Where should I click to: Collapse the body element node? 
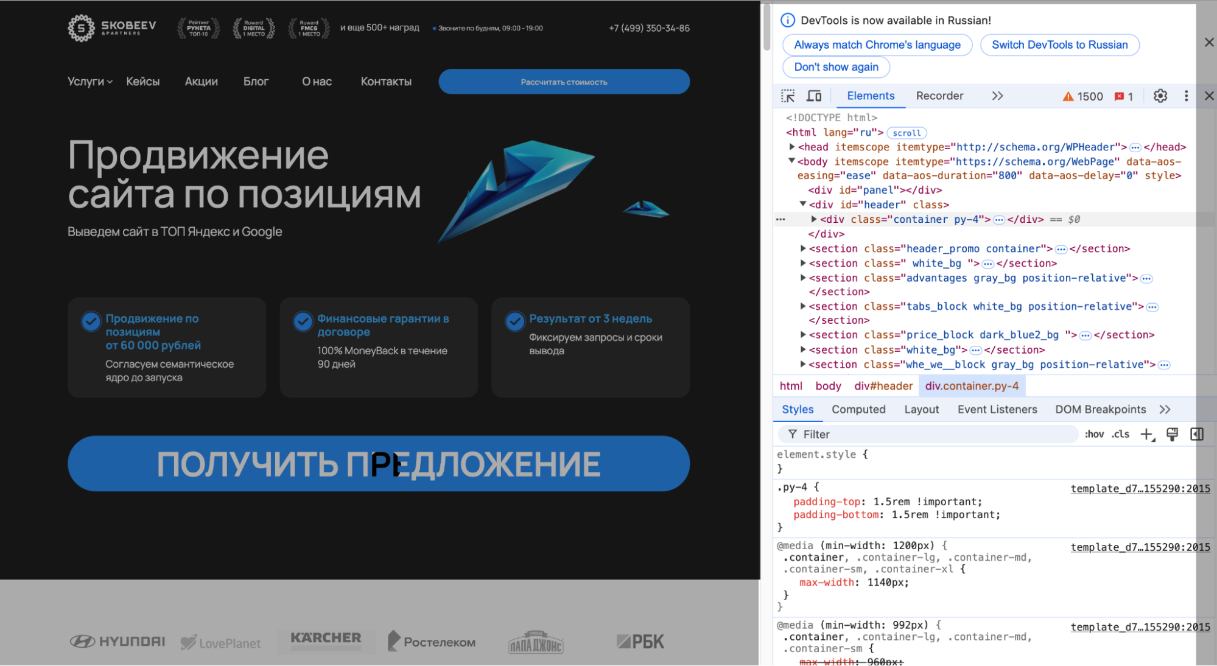point(791,161)
